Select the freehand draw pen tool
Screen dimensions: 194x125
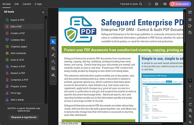(53, 55)
